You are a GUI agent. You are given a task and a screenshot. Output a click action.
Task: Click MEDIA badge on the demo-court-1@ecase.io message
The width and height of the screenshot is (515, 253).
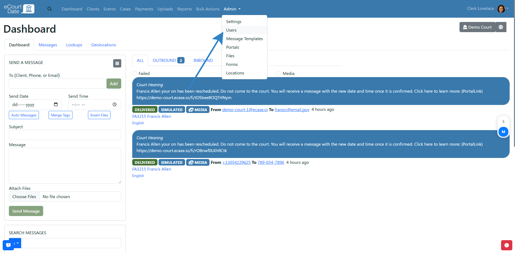[x=198, y=110]
